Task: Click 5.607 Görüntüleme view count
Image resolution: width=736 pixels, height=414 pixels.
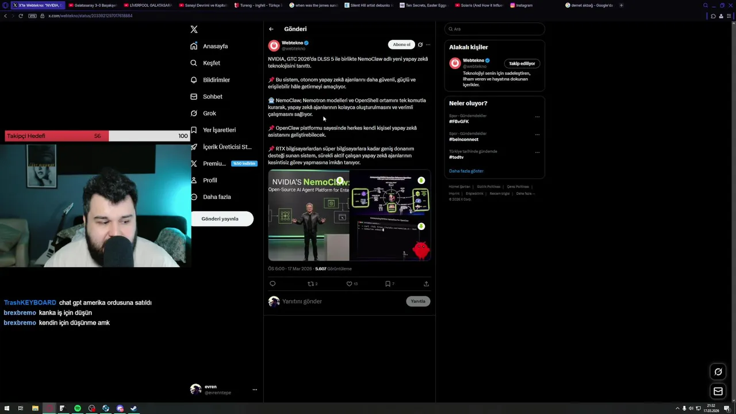Action: click(x=333, y=269)
